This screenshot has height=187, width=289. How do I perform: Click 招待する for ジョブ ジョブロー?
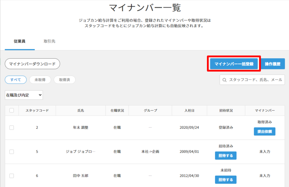pos(226,156)
